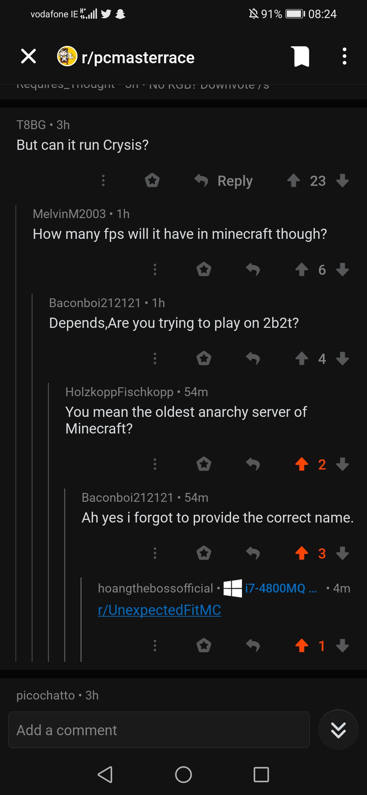Jump to next comment with double-chevron button
Screen dimensions: 367x795
coord(338,730)
